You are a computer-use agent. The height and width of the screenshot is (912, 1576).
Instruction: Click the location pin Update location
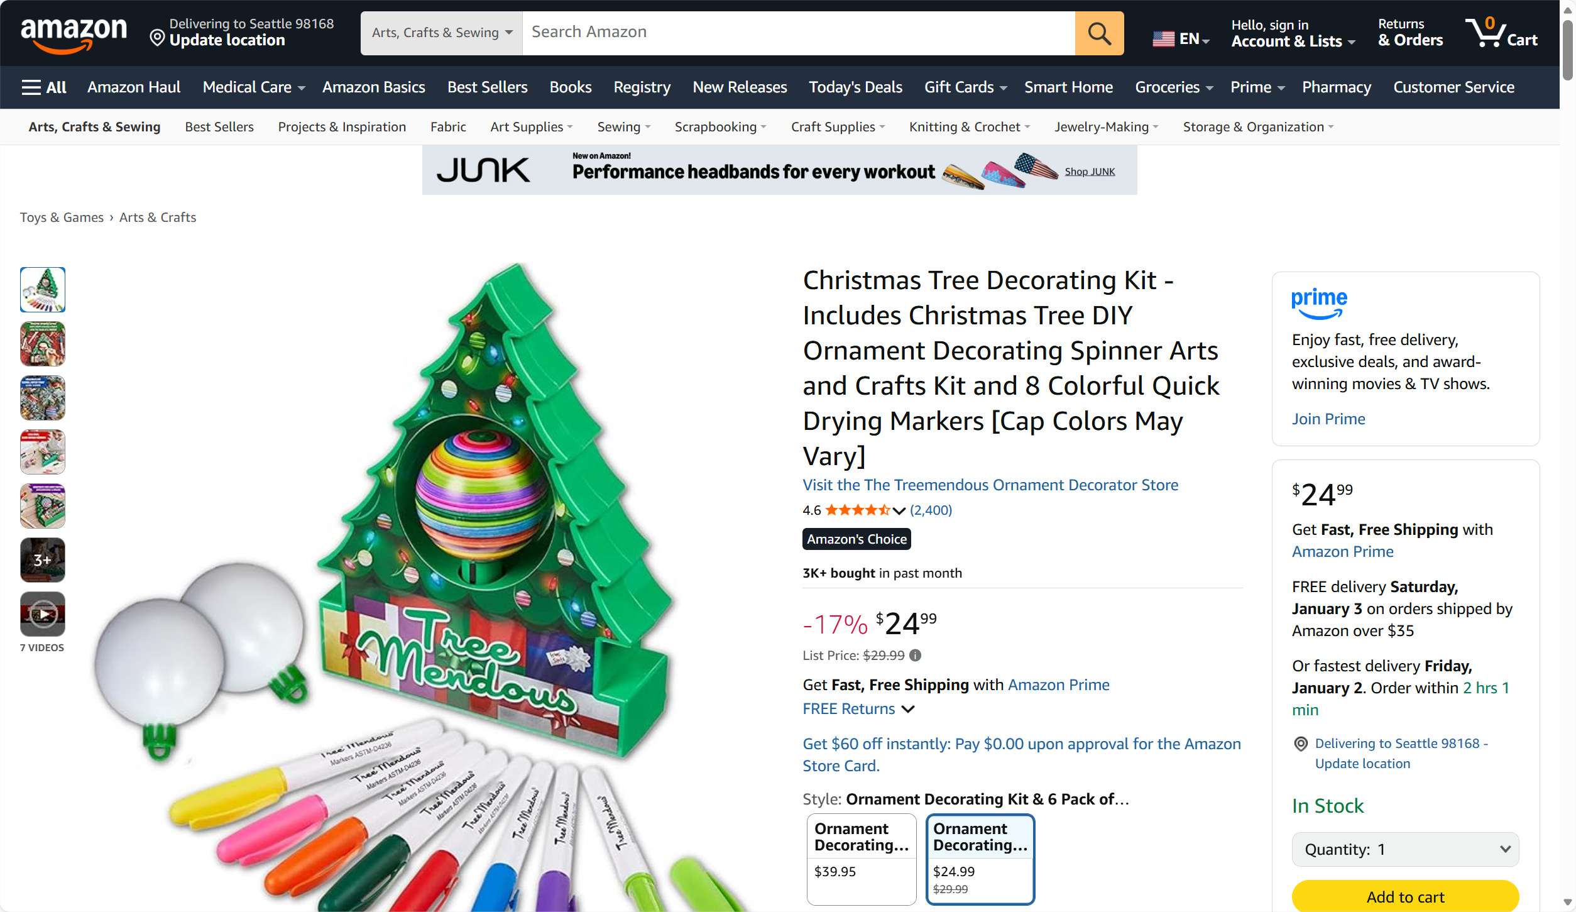(242, 33)
